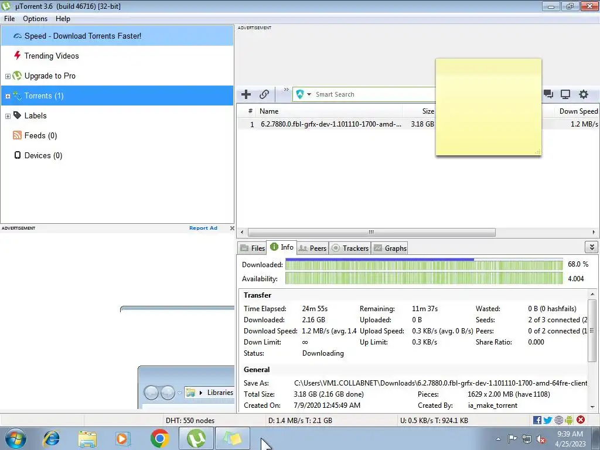
Task: Select Feeds (0) in sidebar
Action: pyautogui.click(x=40, y=135)
